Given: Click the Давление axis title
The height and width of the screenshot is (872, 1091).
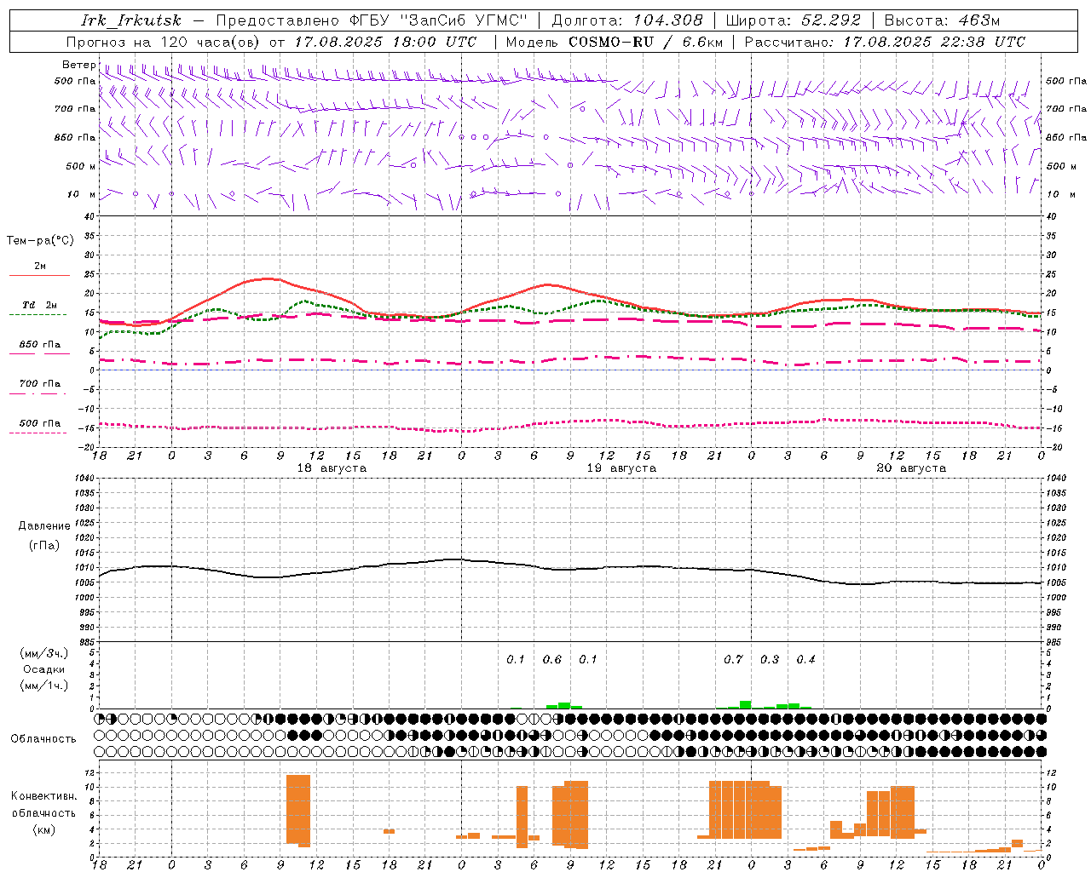Looking at the screenshot, I should (44, 526).
